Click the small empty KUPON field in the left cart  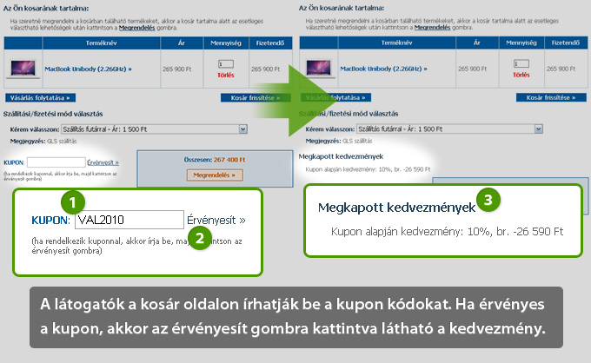[56, 162]
